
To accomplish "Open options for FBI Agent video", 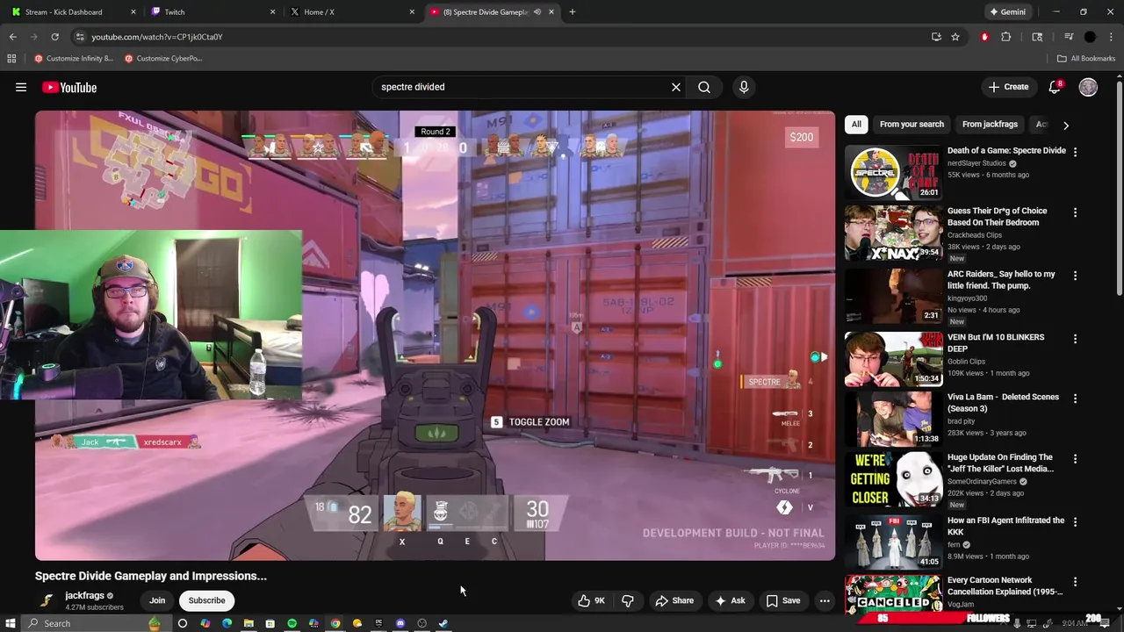I will click(x=1075, y=521).
